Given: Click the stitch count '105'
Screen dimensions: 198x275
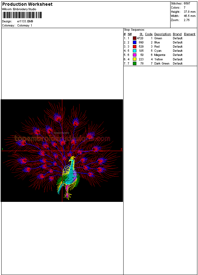Looking at the screenshot, I should [141, 51].
